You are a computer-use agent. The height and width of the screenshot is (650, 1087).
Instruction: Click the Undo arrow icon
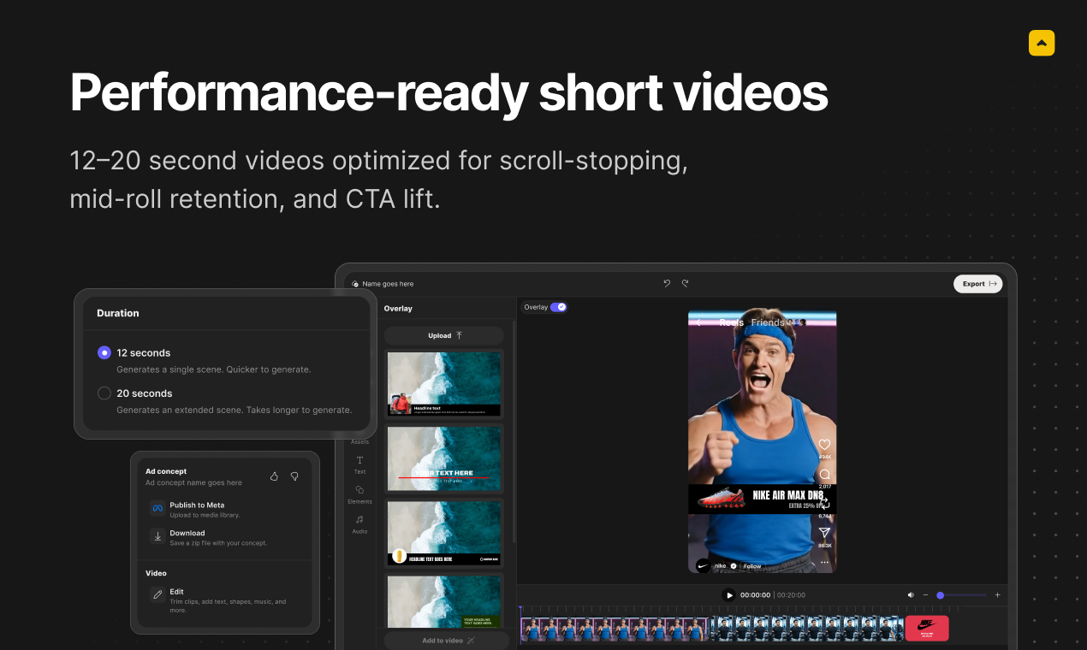[x=667, y=283]
